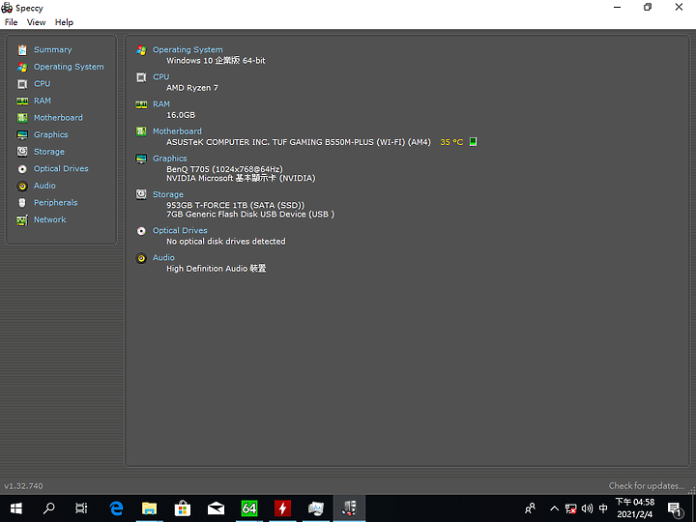Click Motherboard heading link in summary
The width and height of the screenshot is (696, 522).
(x=177, y=130)
